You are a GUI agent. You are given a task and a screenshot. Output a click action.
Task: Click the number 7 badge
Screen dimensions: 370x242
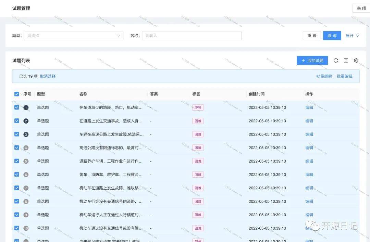pos(26,188)
